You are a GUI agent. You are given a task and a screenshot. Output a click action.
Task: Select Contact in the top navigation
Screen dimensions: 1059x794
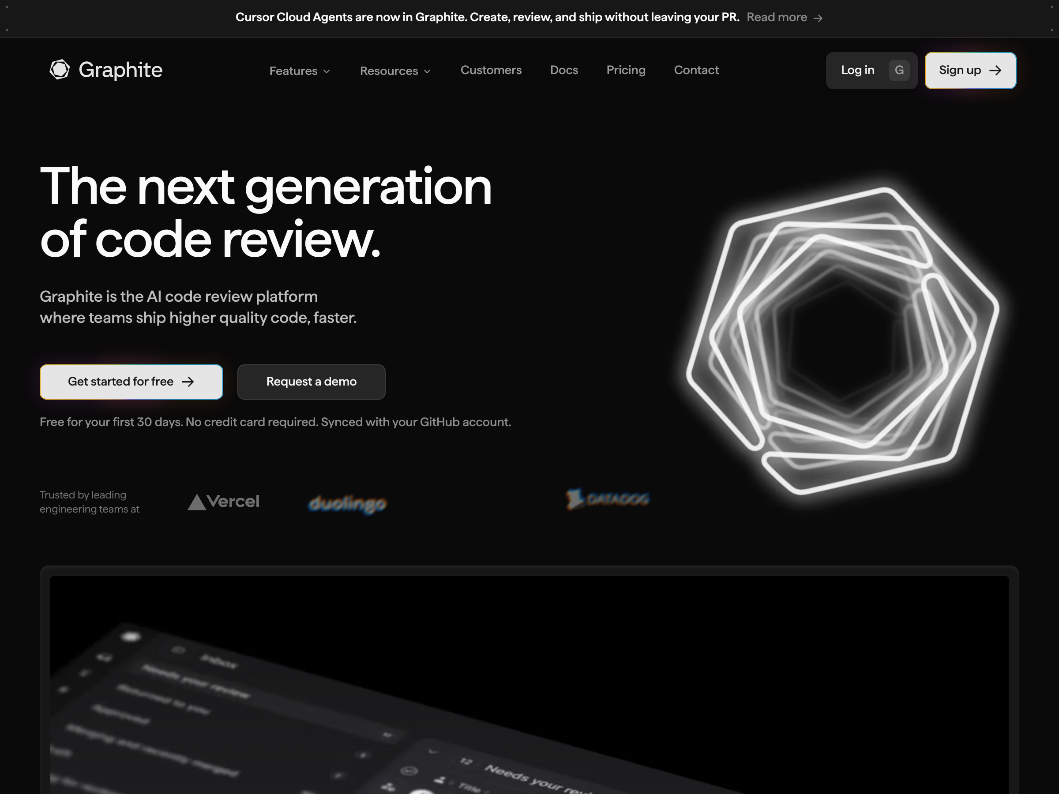click(x=697, y=70)
